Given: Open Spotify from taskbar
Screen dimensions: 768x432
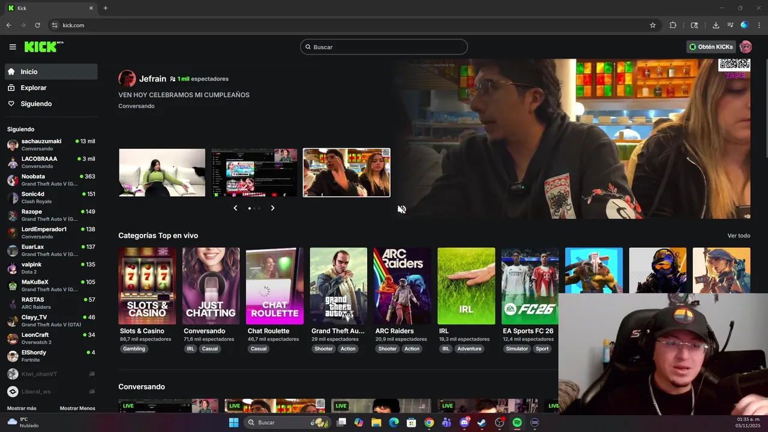Looking at the screenshot, I should click(x=517, y=422).
